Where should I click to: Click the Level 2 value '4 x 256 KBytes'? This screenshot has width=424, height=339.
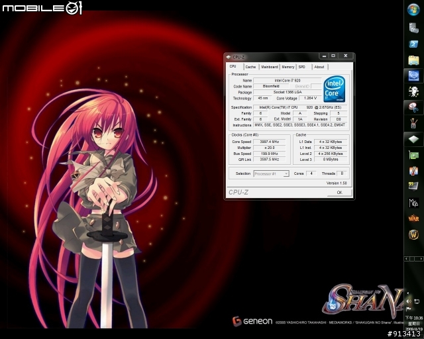331,154
